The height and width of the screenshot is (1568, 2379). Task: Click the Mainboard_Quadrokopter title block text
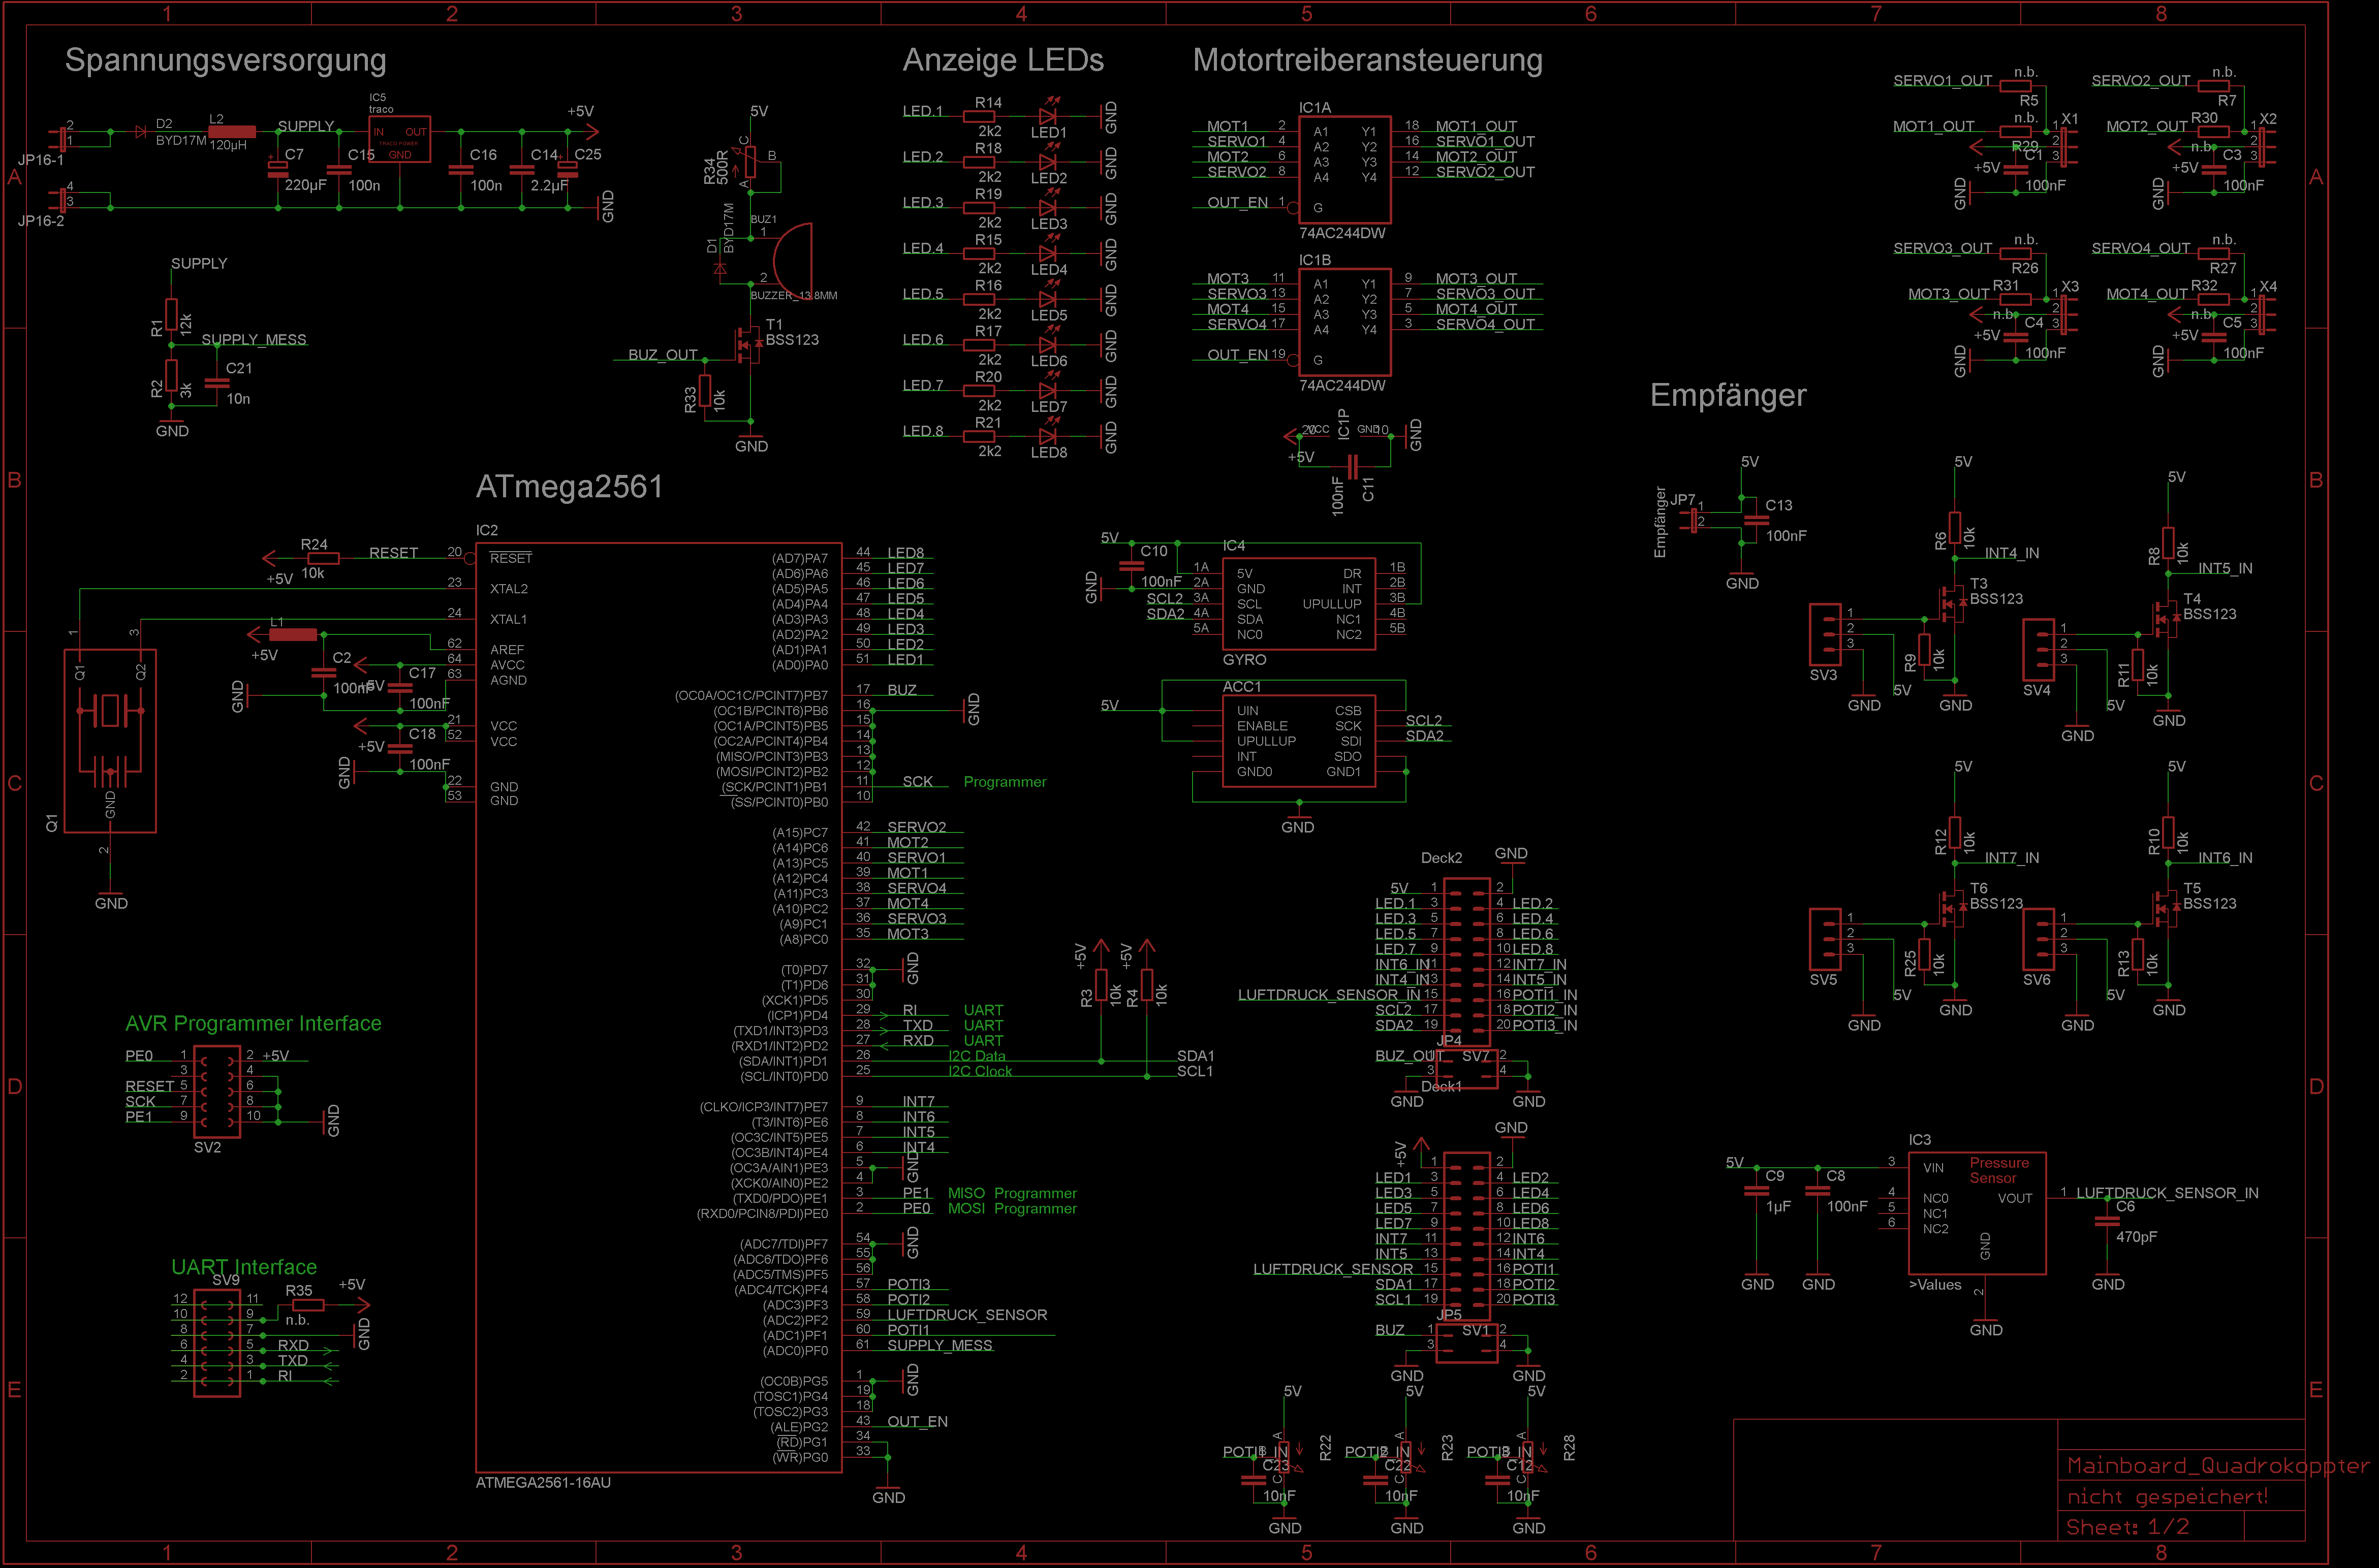pyautogui.click(x=2217, y=1465)
